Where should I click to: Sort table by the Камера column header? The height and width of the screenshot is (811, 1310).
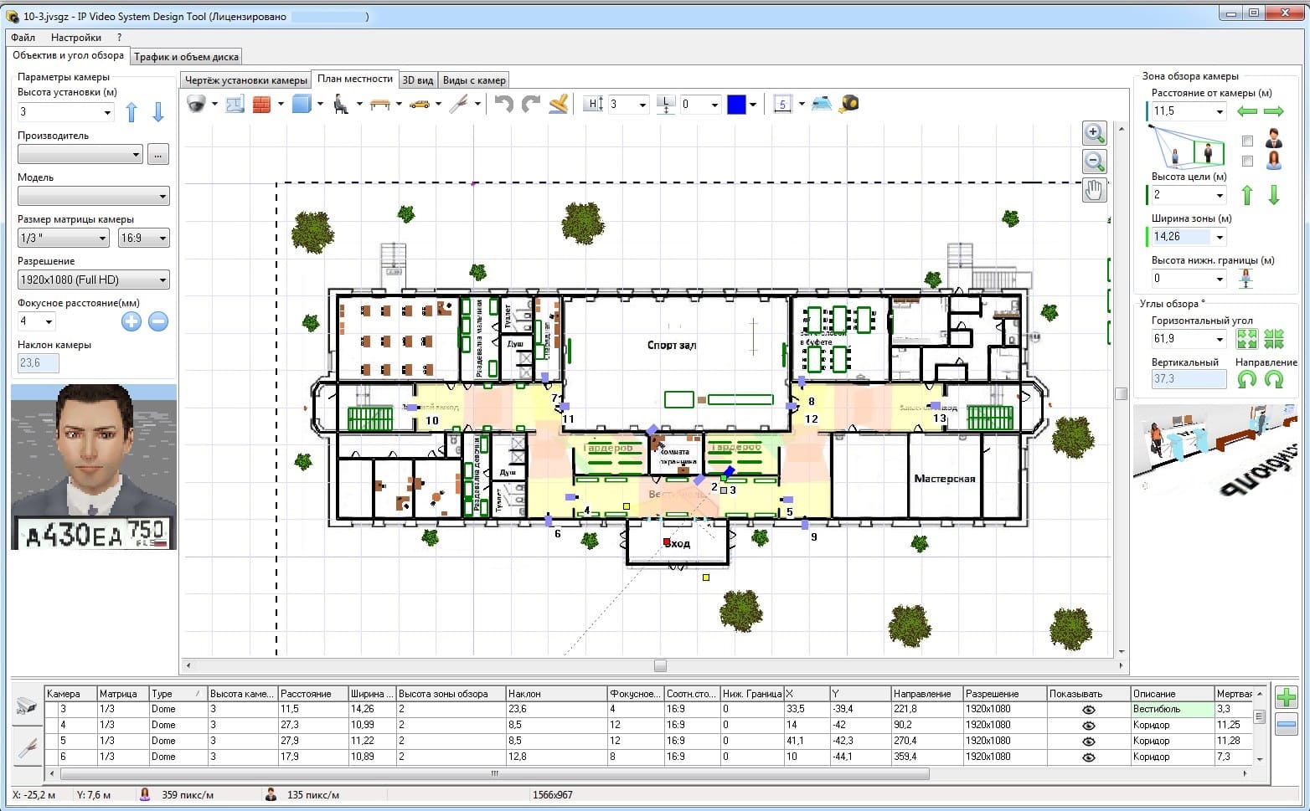pyautogui.click(x=70, y=694)
